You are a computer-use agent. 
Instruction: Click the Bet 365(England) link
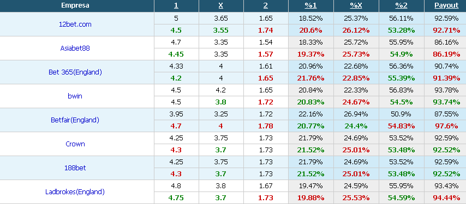pyautogui.click(x=75, y=72)
